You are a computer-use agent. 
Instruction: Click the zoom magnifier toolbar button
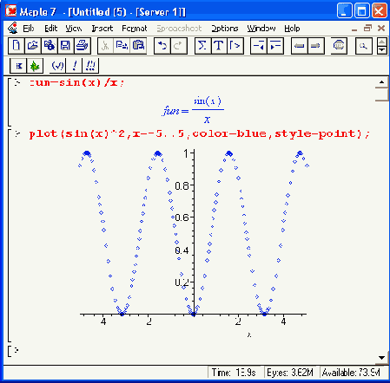click(363, 46)
